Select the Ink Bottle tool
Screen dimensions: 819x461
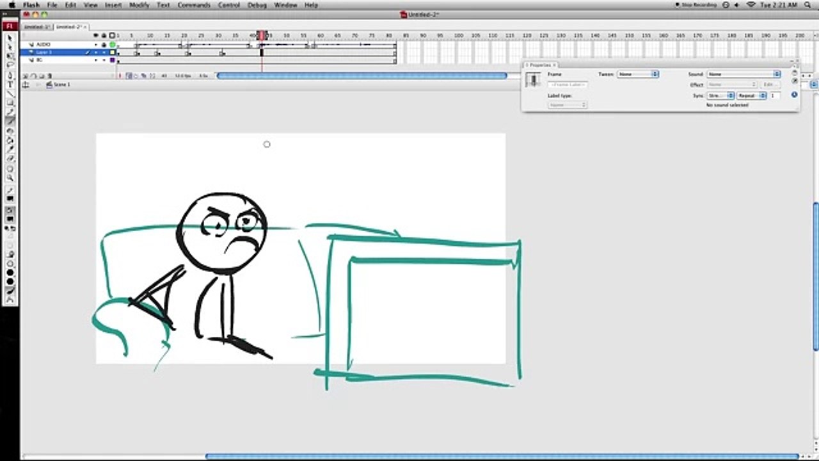click(10, 131)
